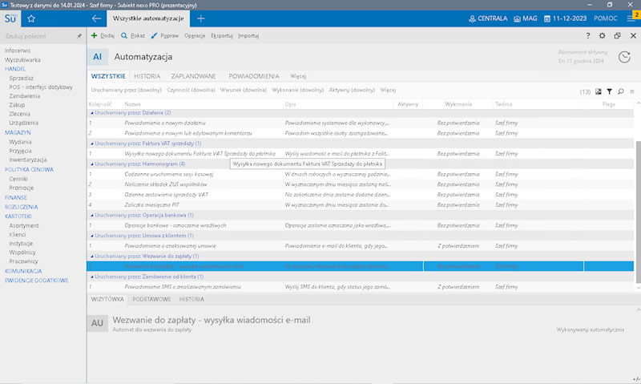This screenshot has width=641, height=384.
Task: Switch to the POWIADOMIENIA tab
Action: click(254, 76)
